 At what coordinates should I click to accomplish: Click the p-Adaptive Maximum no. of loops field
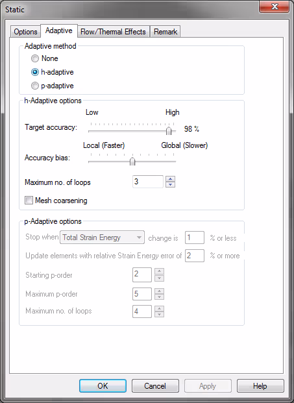tap(142, 311)
